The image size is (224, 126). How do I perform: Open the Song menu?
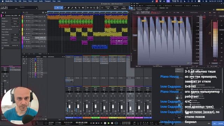pyautogui.click(x=25, y=1)
